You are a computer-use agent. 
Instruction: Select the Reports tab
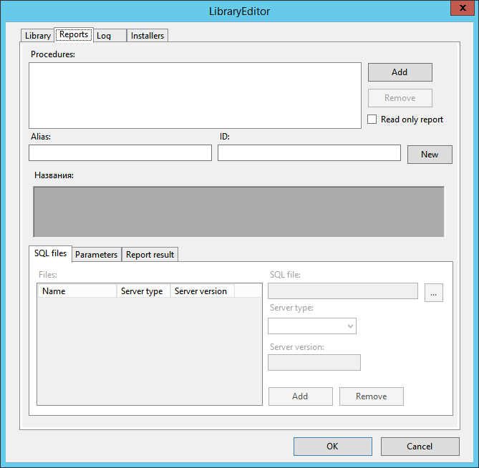pyautogui.click(x=74, y=34)
